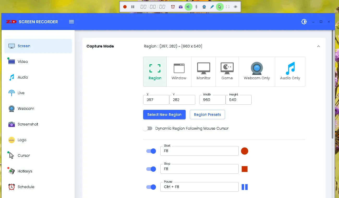Click the vertical scrollbar of the settings panel
The height and width of the screenshot is (198, 339).
(x=332, y=83)
